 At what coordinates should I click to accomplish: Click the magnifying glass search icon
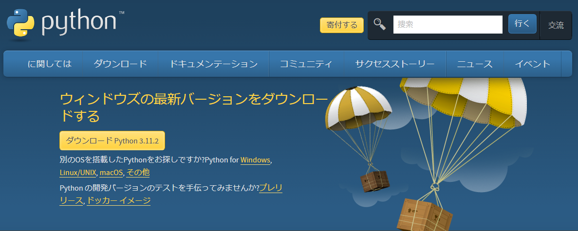pyautogui.click(x=380, y=24)
